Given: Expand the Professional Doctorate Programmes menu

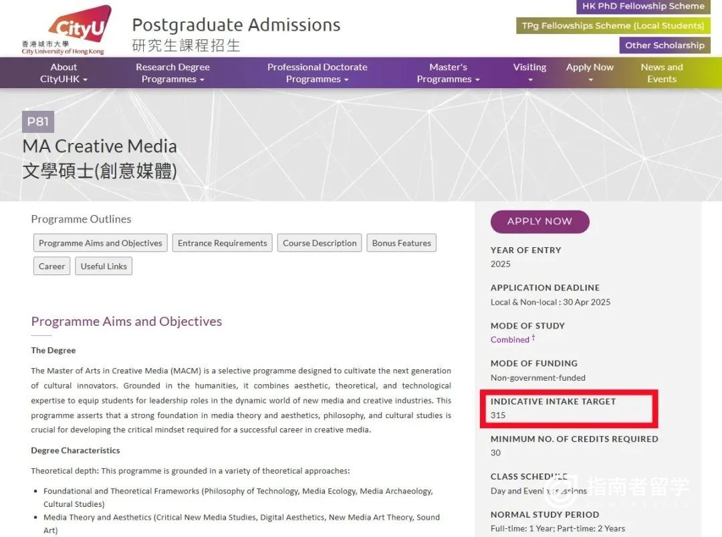Looking at the screenshot, I should point(318,73).
